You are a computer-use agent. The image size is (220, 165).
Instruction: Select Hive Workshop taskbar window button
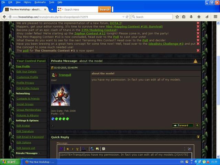tap(40, 162)
